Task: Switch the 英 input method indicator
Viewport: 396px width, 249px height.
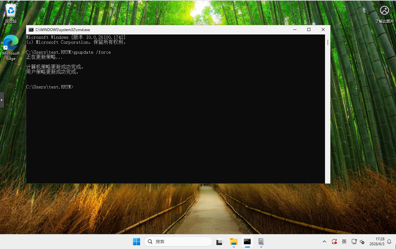Action: coord(344,242)
